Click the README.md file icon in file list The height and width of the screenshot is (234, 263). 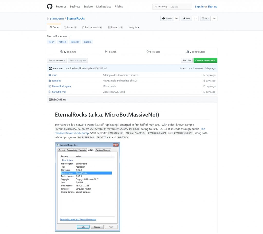50,92
